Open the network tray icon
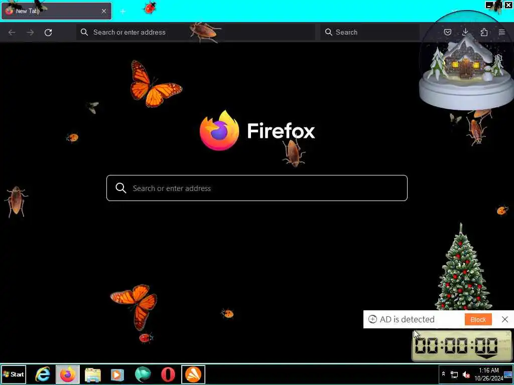 point(454,374)
